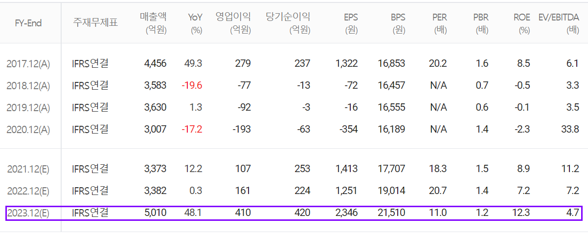588x234 pixels.
Task: Click the 3,007 revenue value
Action: pos(156,129)
